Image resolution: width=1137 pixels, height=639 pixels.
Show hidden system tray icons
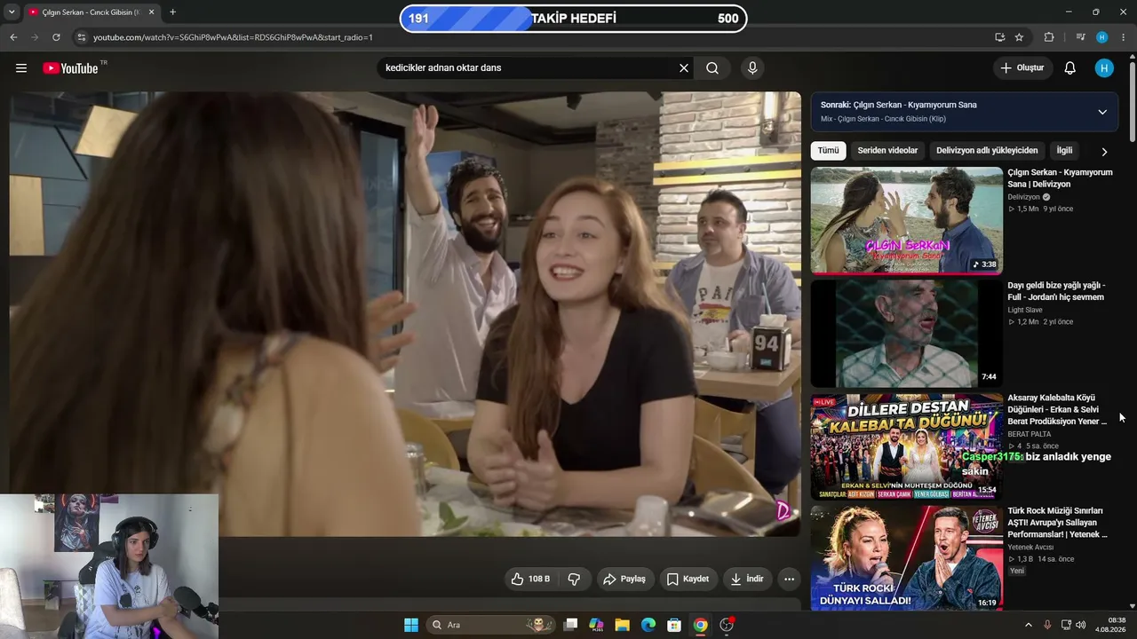click(1029, 625)
